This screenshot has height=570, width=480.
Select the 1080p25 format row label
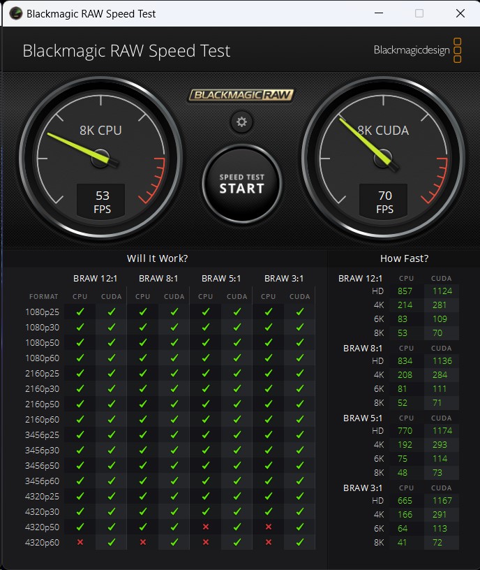42,312
